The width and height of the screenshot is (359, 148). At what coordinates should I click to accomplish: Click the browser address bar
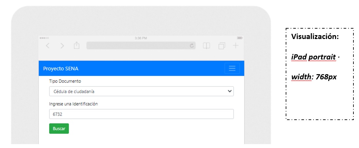141,46
